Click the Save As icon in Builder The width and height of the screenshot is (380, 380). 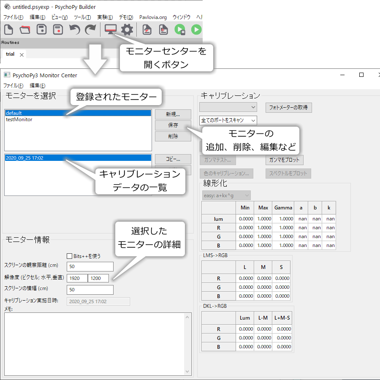point(58,30)
